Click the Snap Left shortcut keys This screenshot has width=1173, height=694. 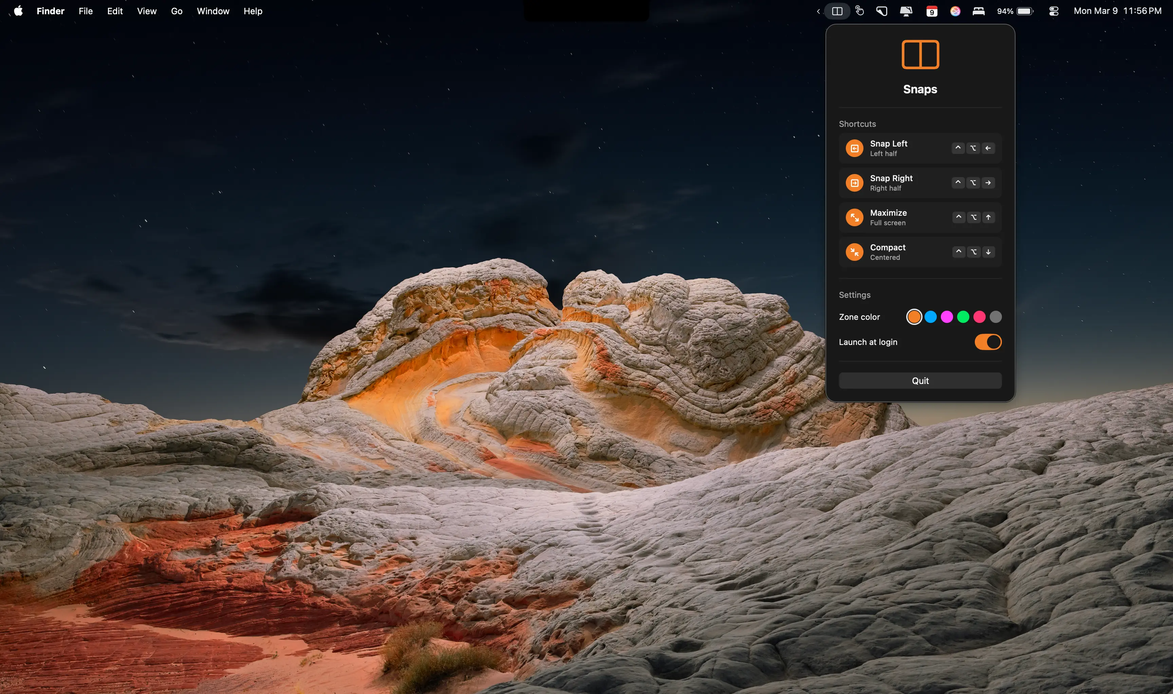(x=973, y=148)
